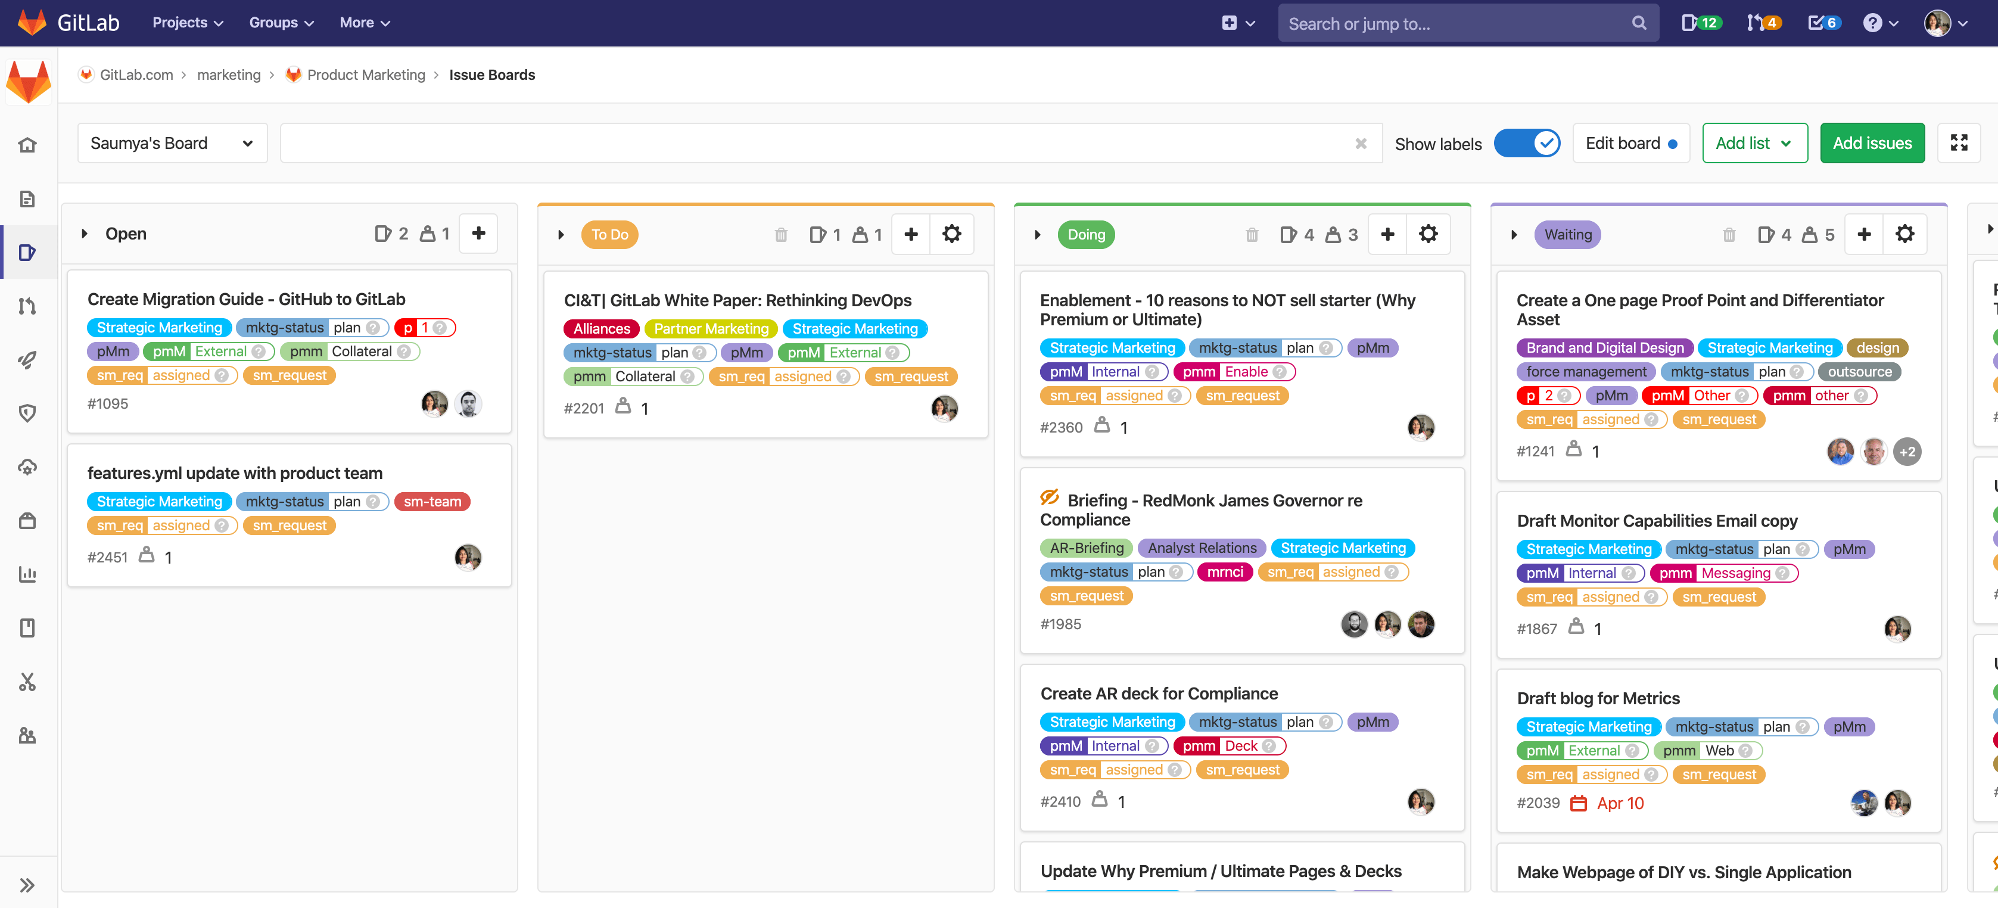Image resolution: width=1998 pixels, height=908 pixels.
Task: Click the red Alliances label
Action: point(601,329)
